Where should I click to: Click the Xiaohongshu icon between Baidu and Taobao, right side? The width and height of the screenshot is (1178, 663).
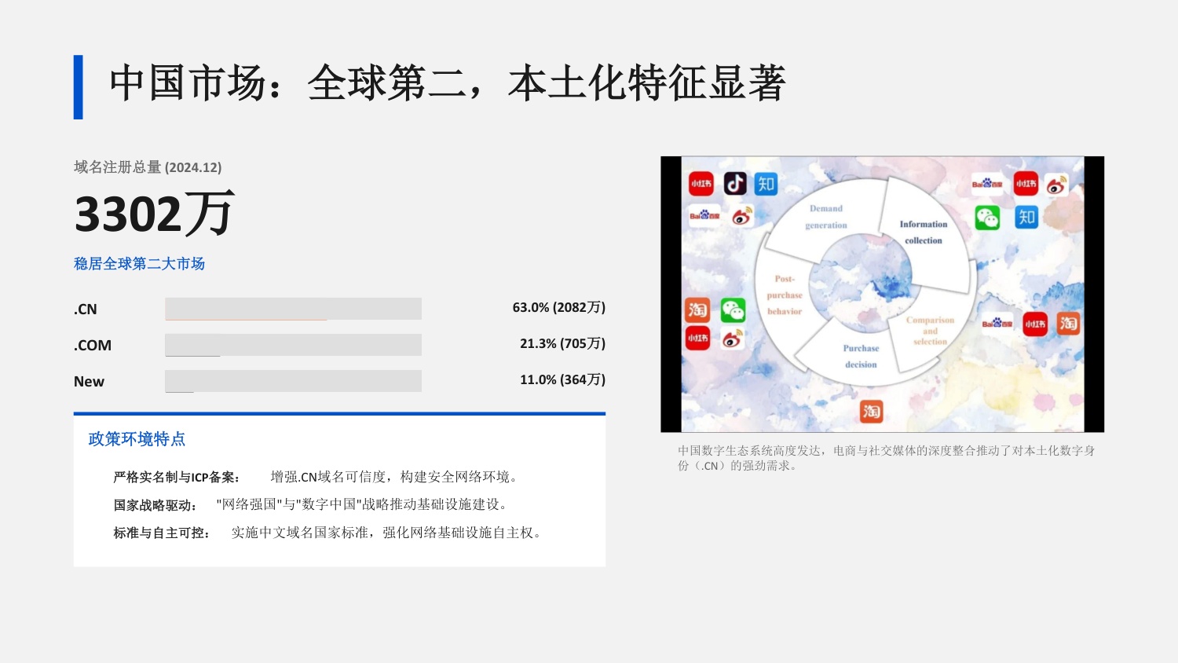1035,324
